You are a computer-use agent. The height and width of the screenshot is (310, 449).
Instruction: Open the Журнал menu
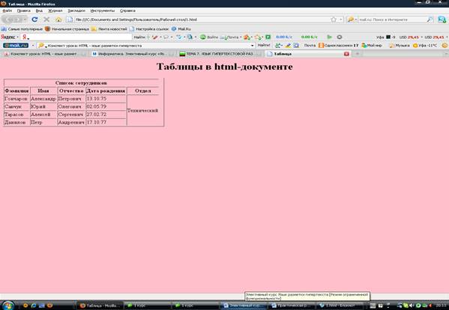tap(55, 10)
